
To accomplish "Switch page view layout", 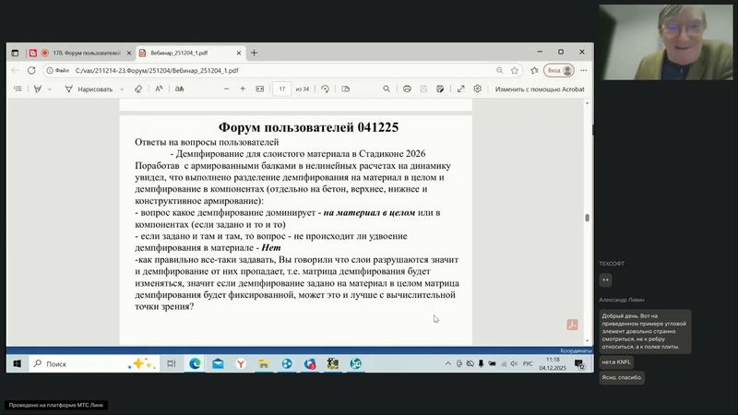I will 345,89.
